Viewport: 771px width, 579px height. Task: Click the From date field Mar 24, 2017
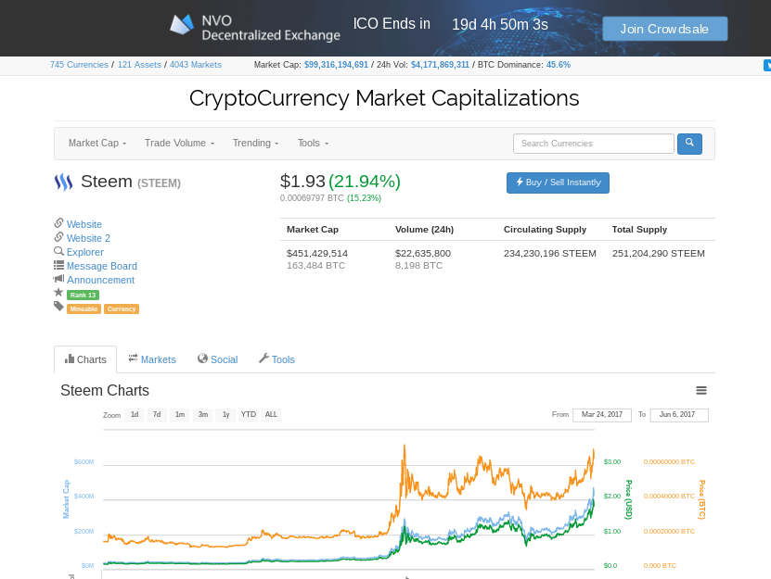602,415
